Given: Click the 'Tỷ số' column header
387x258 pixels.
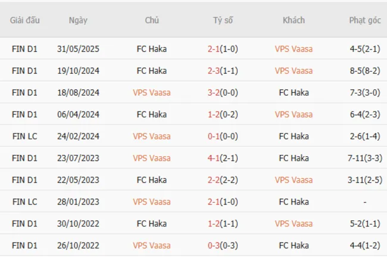Looking at the screenshot, I should click(223, 20).
